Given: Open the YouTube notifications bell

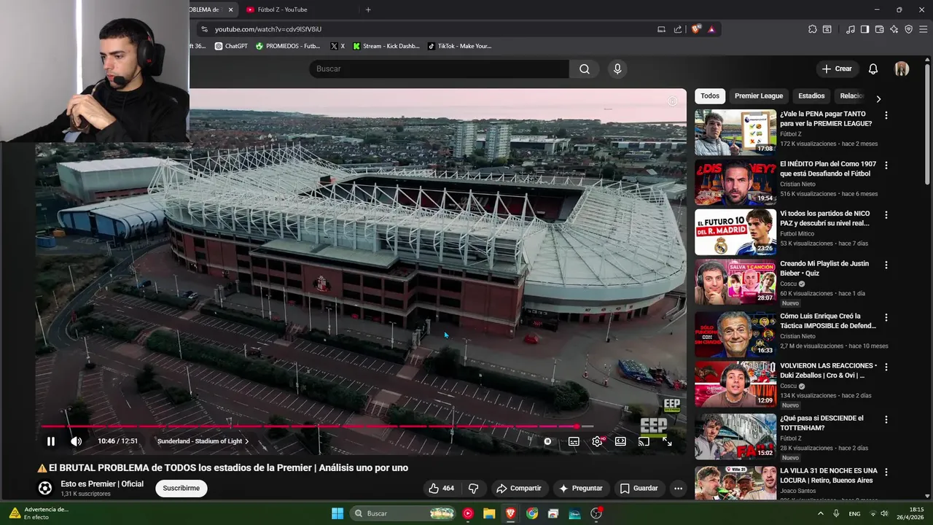Looking at the screenshot, I should point(873,69).
